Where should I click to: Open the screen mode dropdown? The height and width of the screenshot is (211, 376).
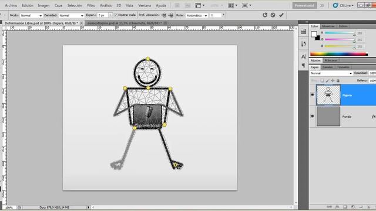pyautogui.click(x=246, y=5)
